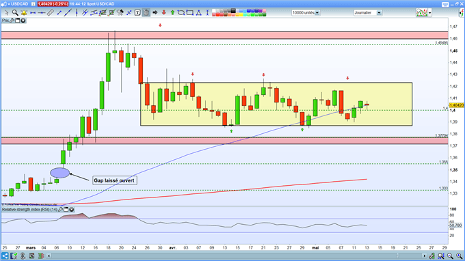465x261 pixels.
Task: Expand the indicators icon dropdown arrow
Action: pos(429,13)
